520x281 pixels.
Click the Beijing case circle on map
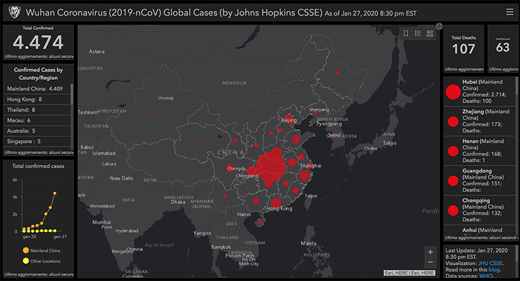coord(289,118)
